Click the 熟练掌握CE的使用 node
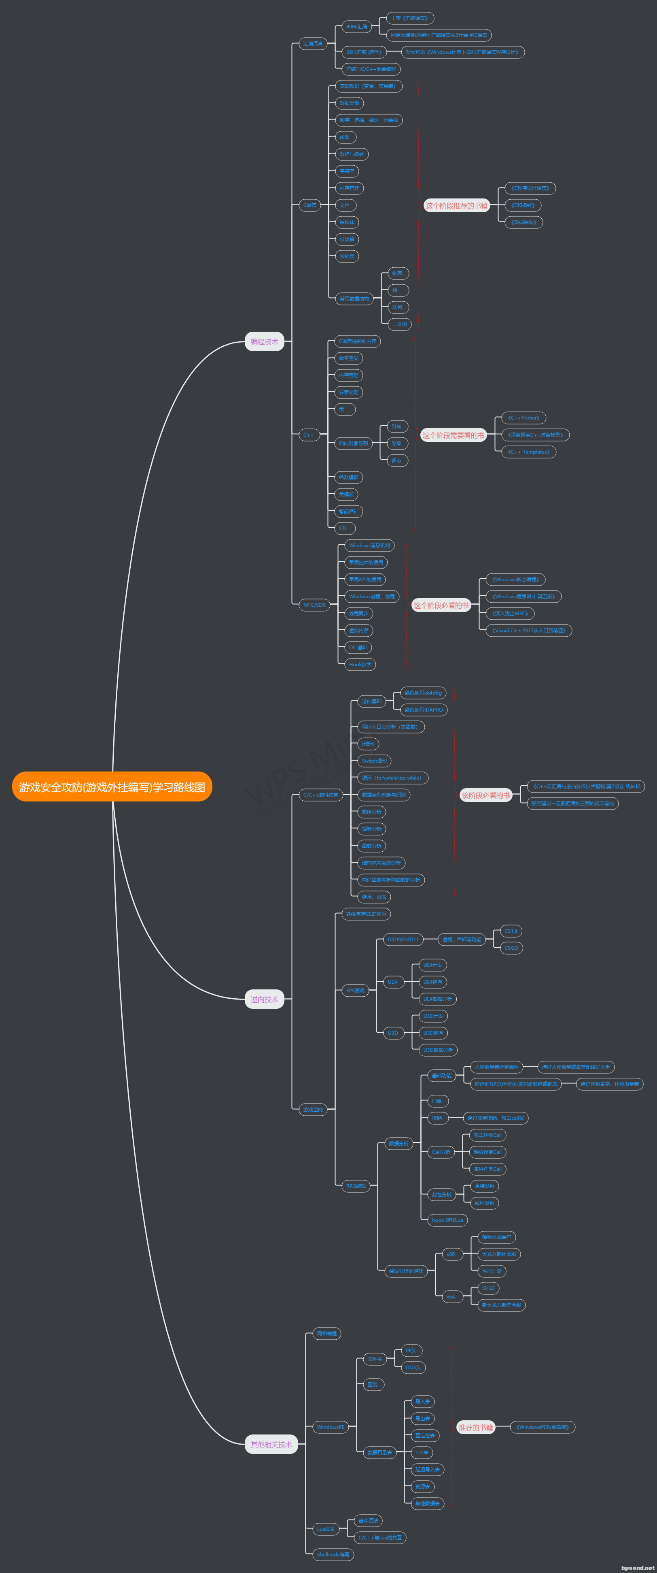 366,914
